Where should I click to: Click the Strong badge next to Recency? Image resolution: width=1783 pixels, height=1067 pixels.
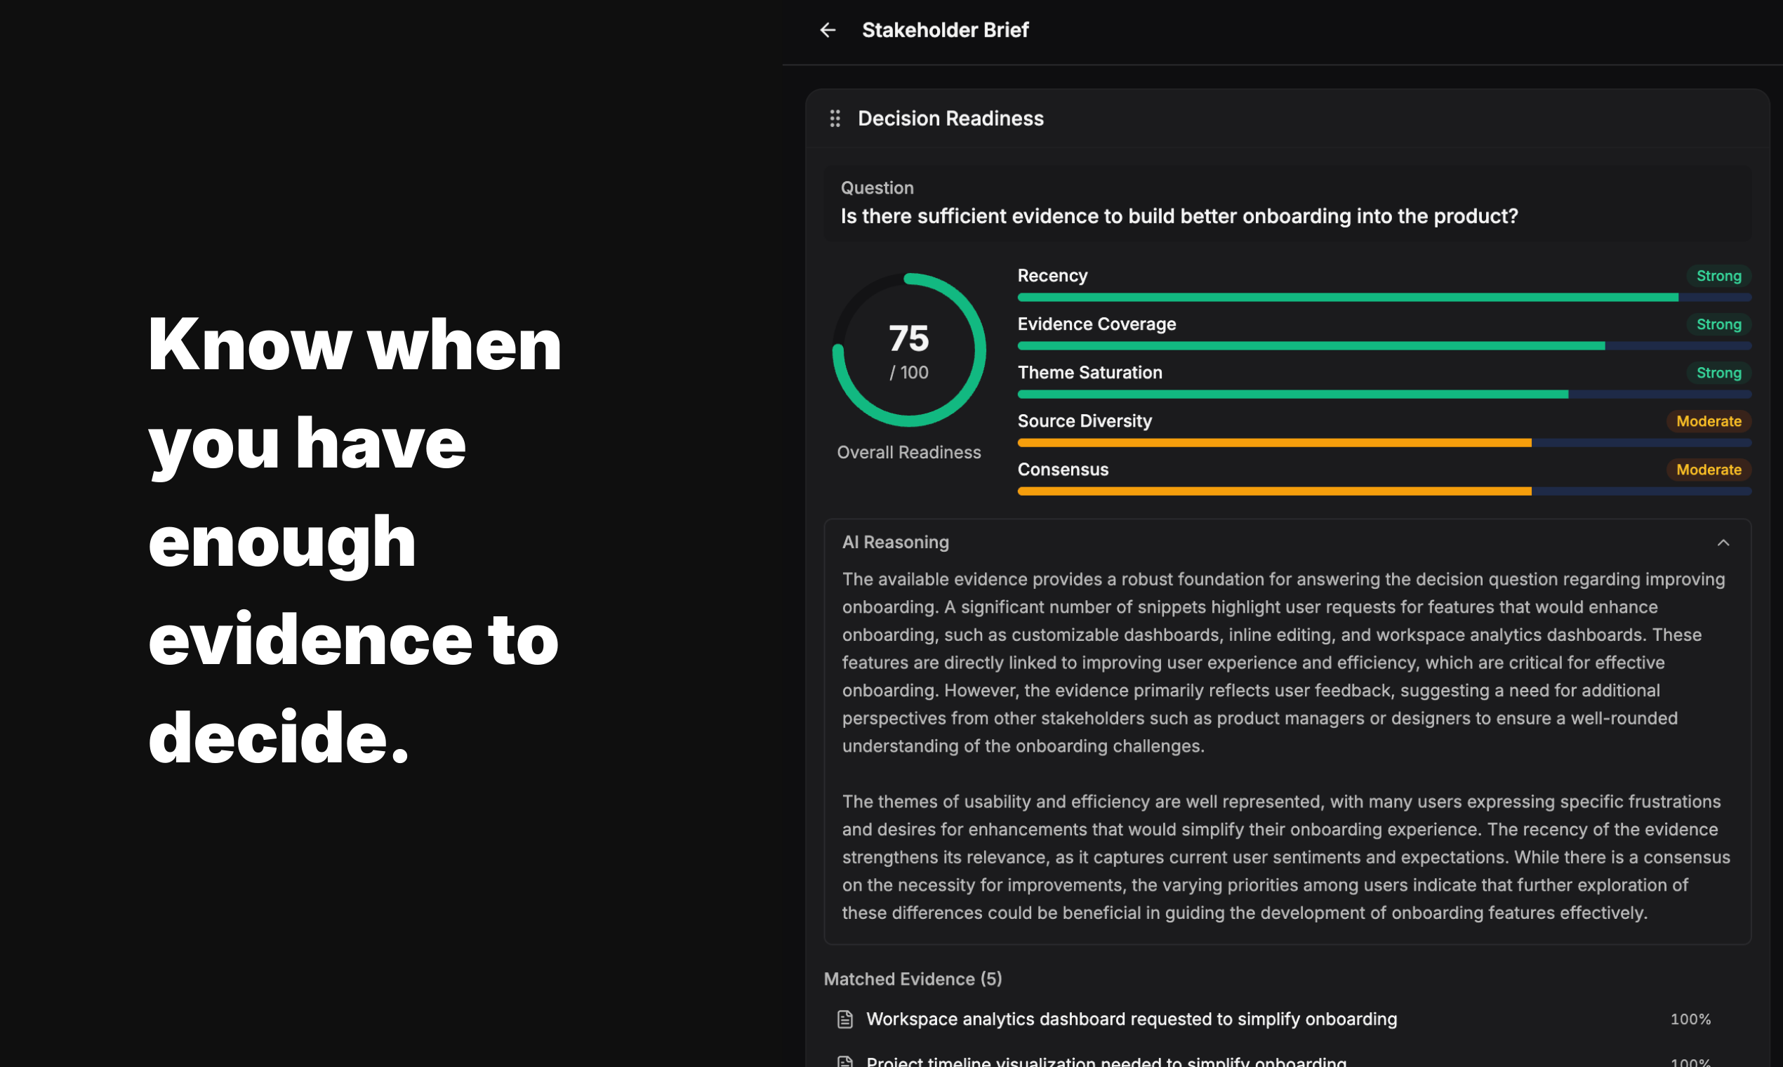pyautogui.click(x=1718, y=276)
